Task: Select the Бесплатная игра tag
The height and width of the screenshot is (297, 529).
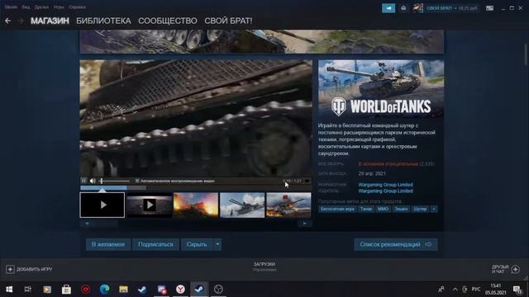Action: coord(337,209)
